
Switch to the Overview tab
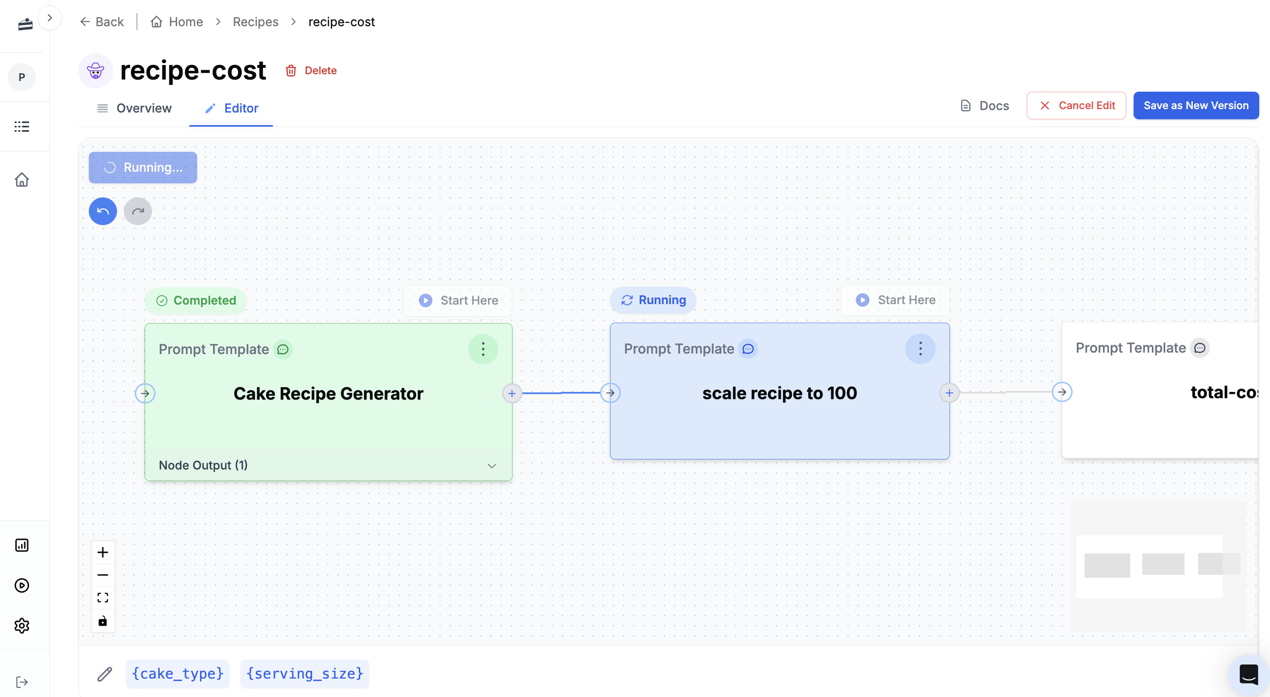[134, 108]
